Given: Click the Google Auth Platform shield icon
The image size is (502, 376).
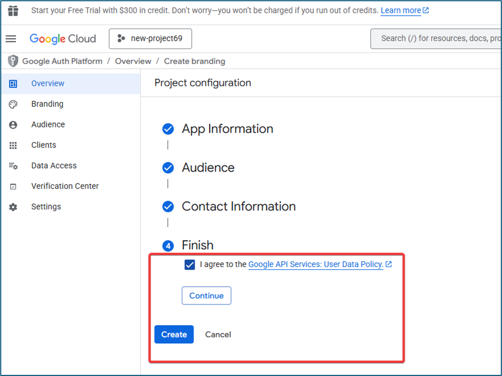Looking at the screenshot, I should click(x=13, y=61).
